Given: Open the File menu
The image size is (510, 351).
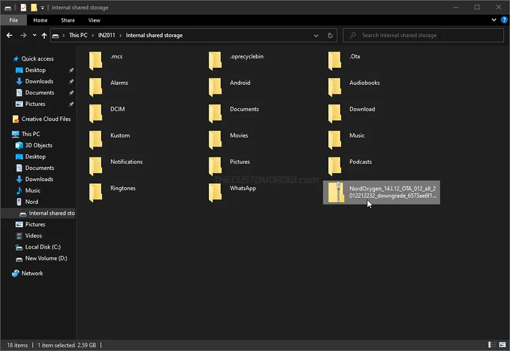Looking at the screenshot, I should tap(13, 20).
